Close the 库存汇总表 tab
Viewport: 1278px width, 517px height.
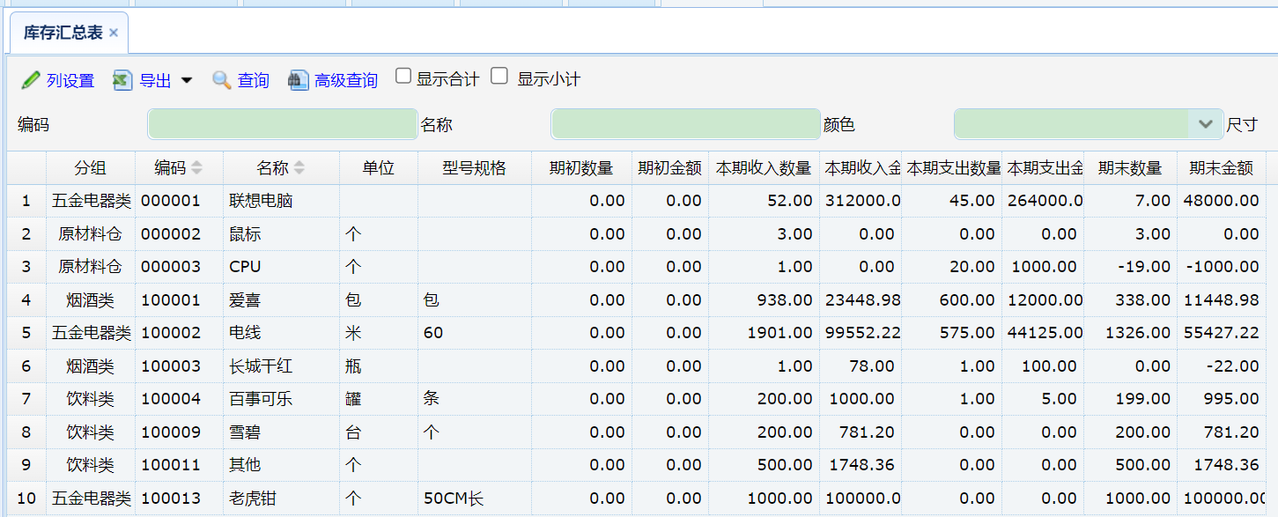click(x=114, y=33)
